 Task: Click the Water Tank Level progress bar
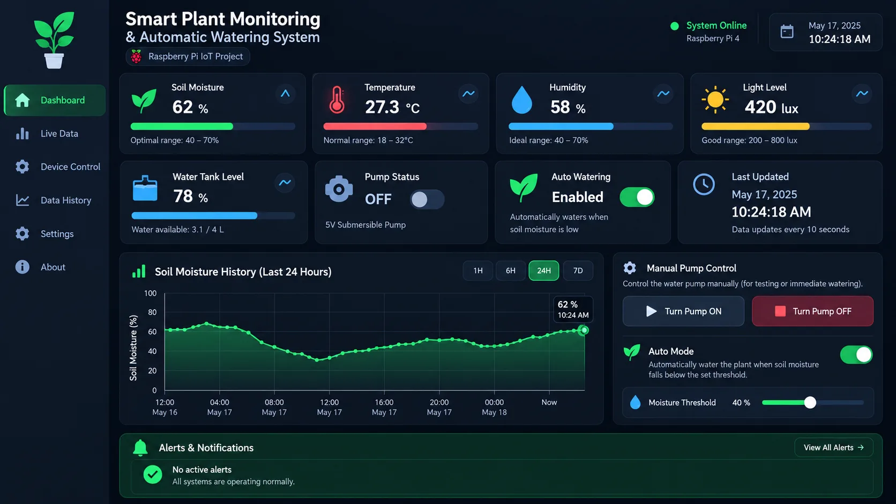coord(213,216)
